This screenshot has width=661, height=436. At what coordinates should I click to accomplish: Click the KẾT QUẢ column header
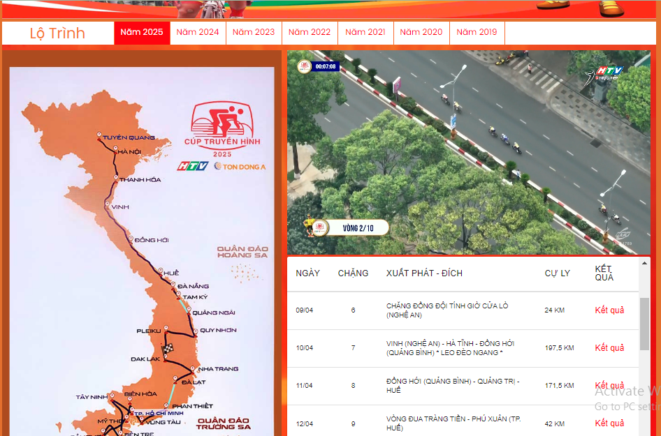tap(604, 273)
